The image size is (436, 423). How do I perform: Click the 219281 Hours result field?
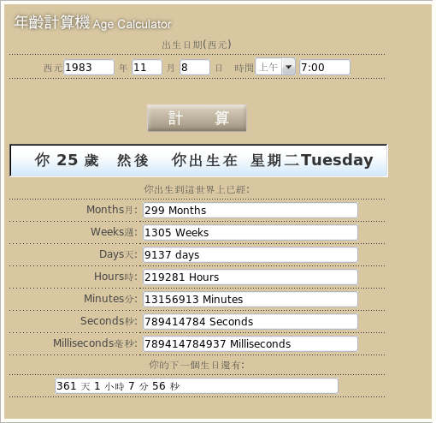click(x=250, y=277)
